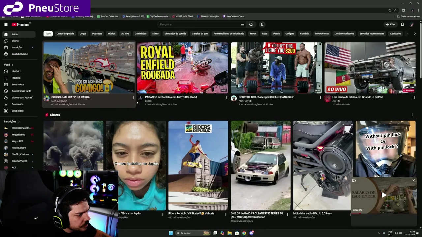422x237 pixels.
Task: Open the on-screen keyboard in search box
Action: point(242,24)
